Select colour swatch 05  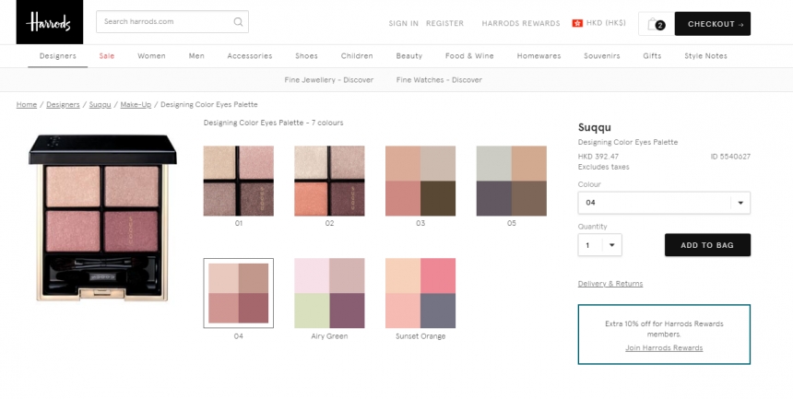[x=512, y=181]
